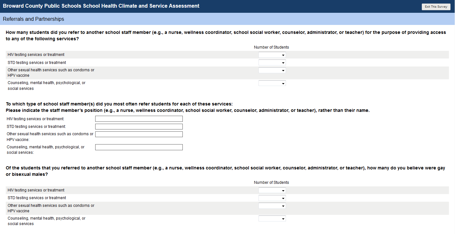Click the 'STD testing services or treatment:' text field label
The width and height of the screenshot is (455, 234).
pyautogui.click(x=36, y=127)
